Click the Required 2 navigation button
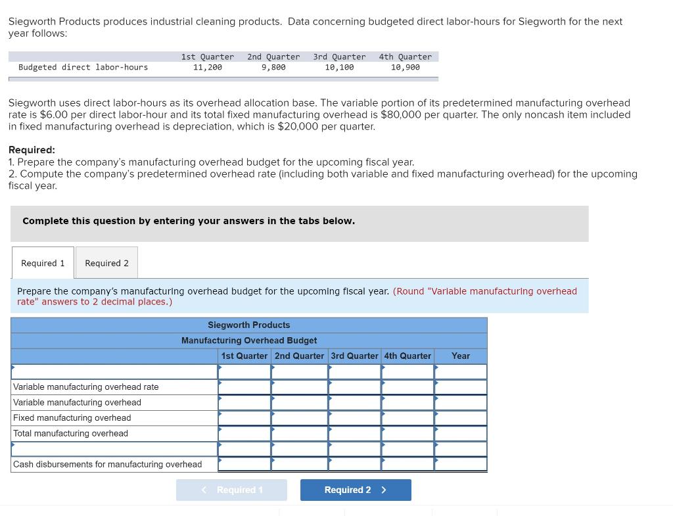Image resolution: width=673 pixels, height=516 pixels. point(356,490)
